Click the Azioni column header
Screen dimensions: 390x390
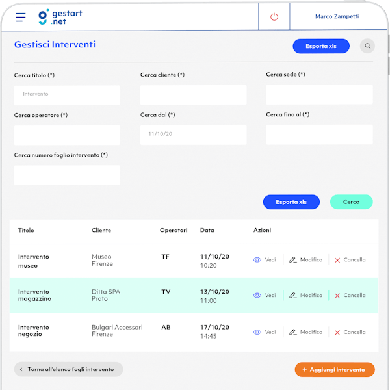(x=262, y=230)
